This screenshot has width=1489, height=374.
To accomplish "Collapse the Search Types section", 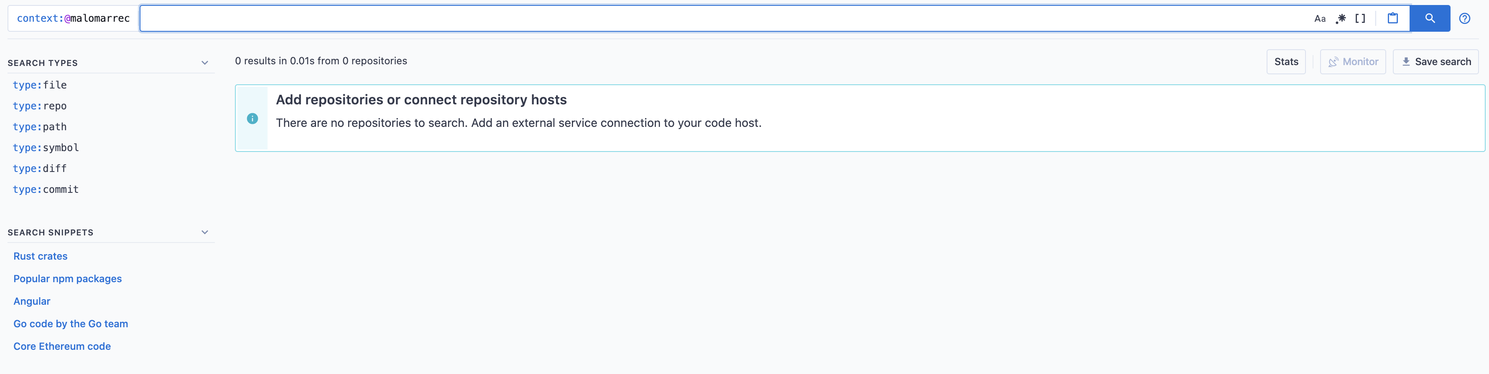I will [204, 63].
